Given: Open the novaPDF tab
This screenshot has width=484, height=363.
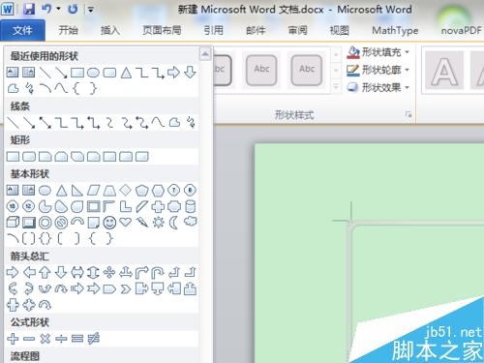Looking at the screenshot, I should pyautogui.click(x=462, y=30).
